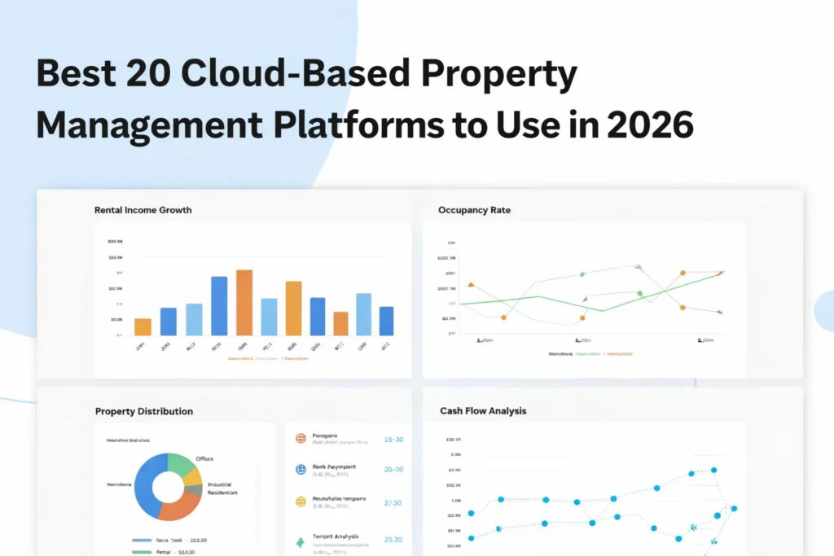Select the green Tenant Analysis diamond icon
This screenshot has width=834, height=556.
[x=300, y=541]
